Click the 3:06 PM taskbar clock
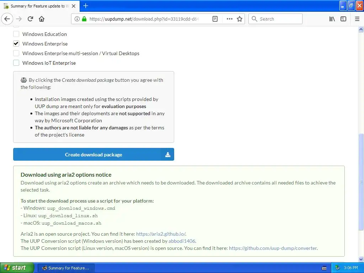This screenshot has height=273, width=364. pos(351,268)
